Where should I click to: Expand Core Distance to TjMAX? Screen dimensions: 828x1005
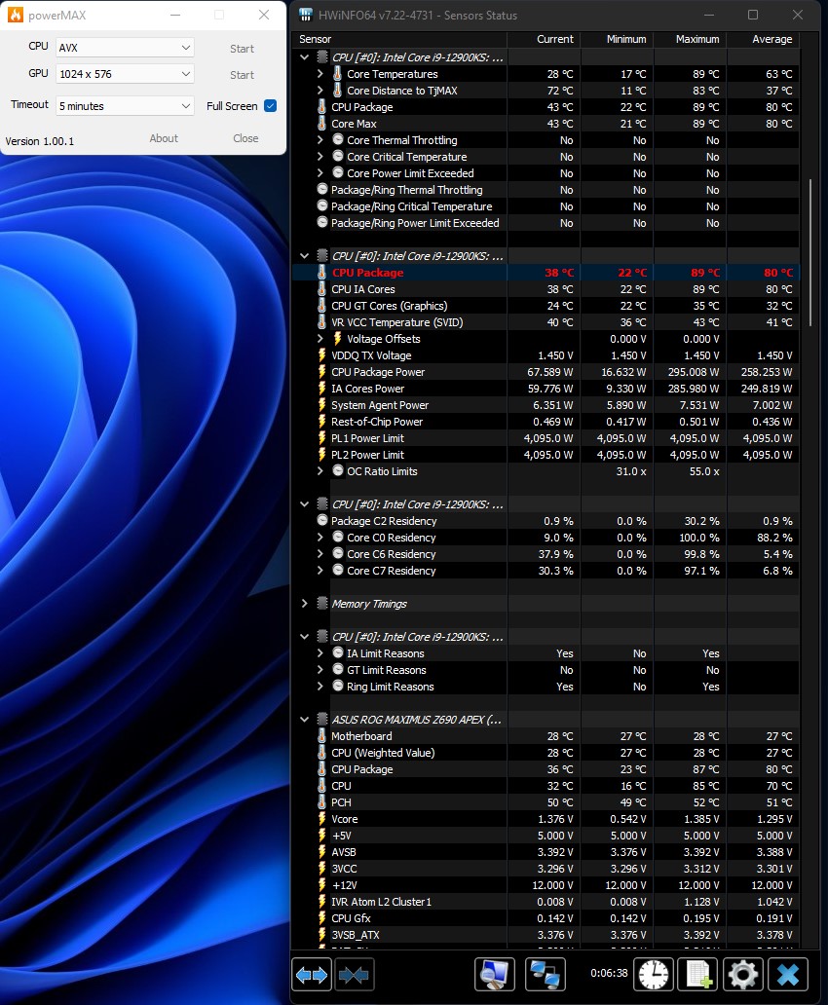tap(320, 91)
